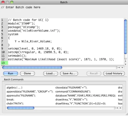Viewport: 128px width, 116px height.
Task: Click the opening brace on line 6
Action: pyautogui.click(x=9, y=38)
